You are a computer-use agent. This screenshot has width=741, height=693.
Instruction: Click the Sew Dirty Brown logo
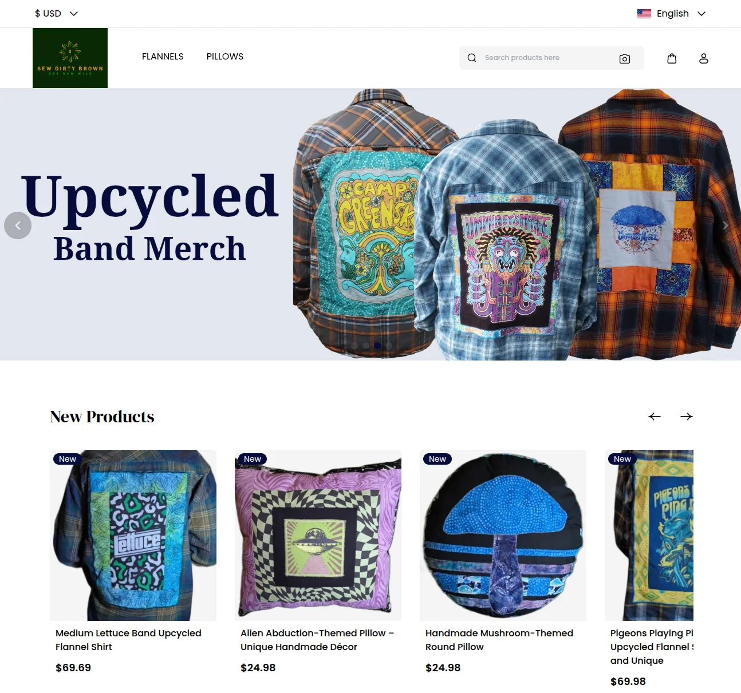[x=70, y=58]
